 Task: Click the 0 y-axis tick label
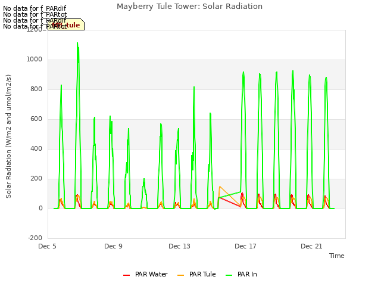click(x=40, y=208)
